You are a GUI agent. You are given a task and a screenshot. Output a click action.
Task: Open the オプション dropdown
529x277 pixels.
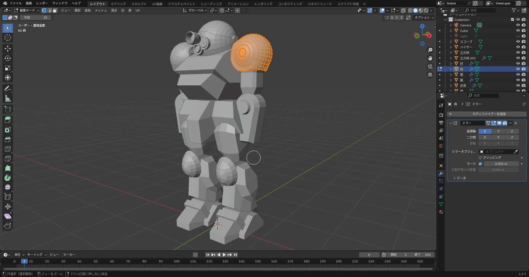coord(424,18)
